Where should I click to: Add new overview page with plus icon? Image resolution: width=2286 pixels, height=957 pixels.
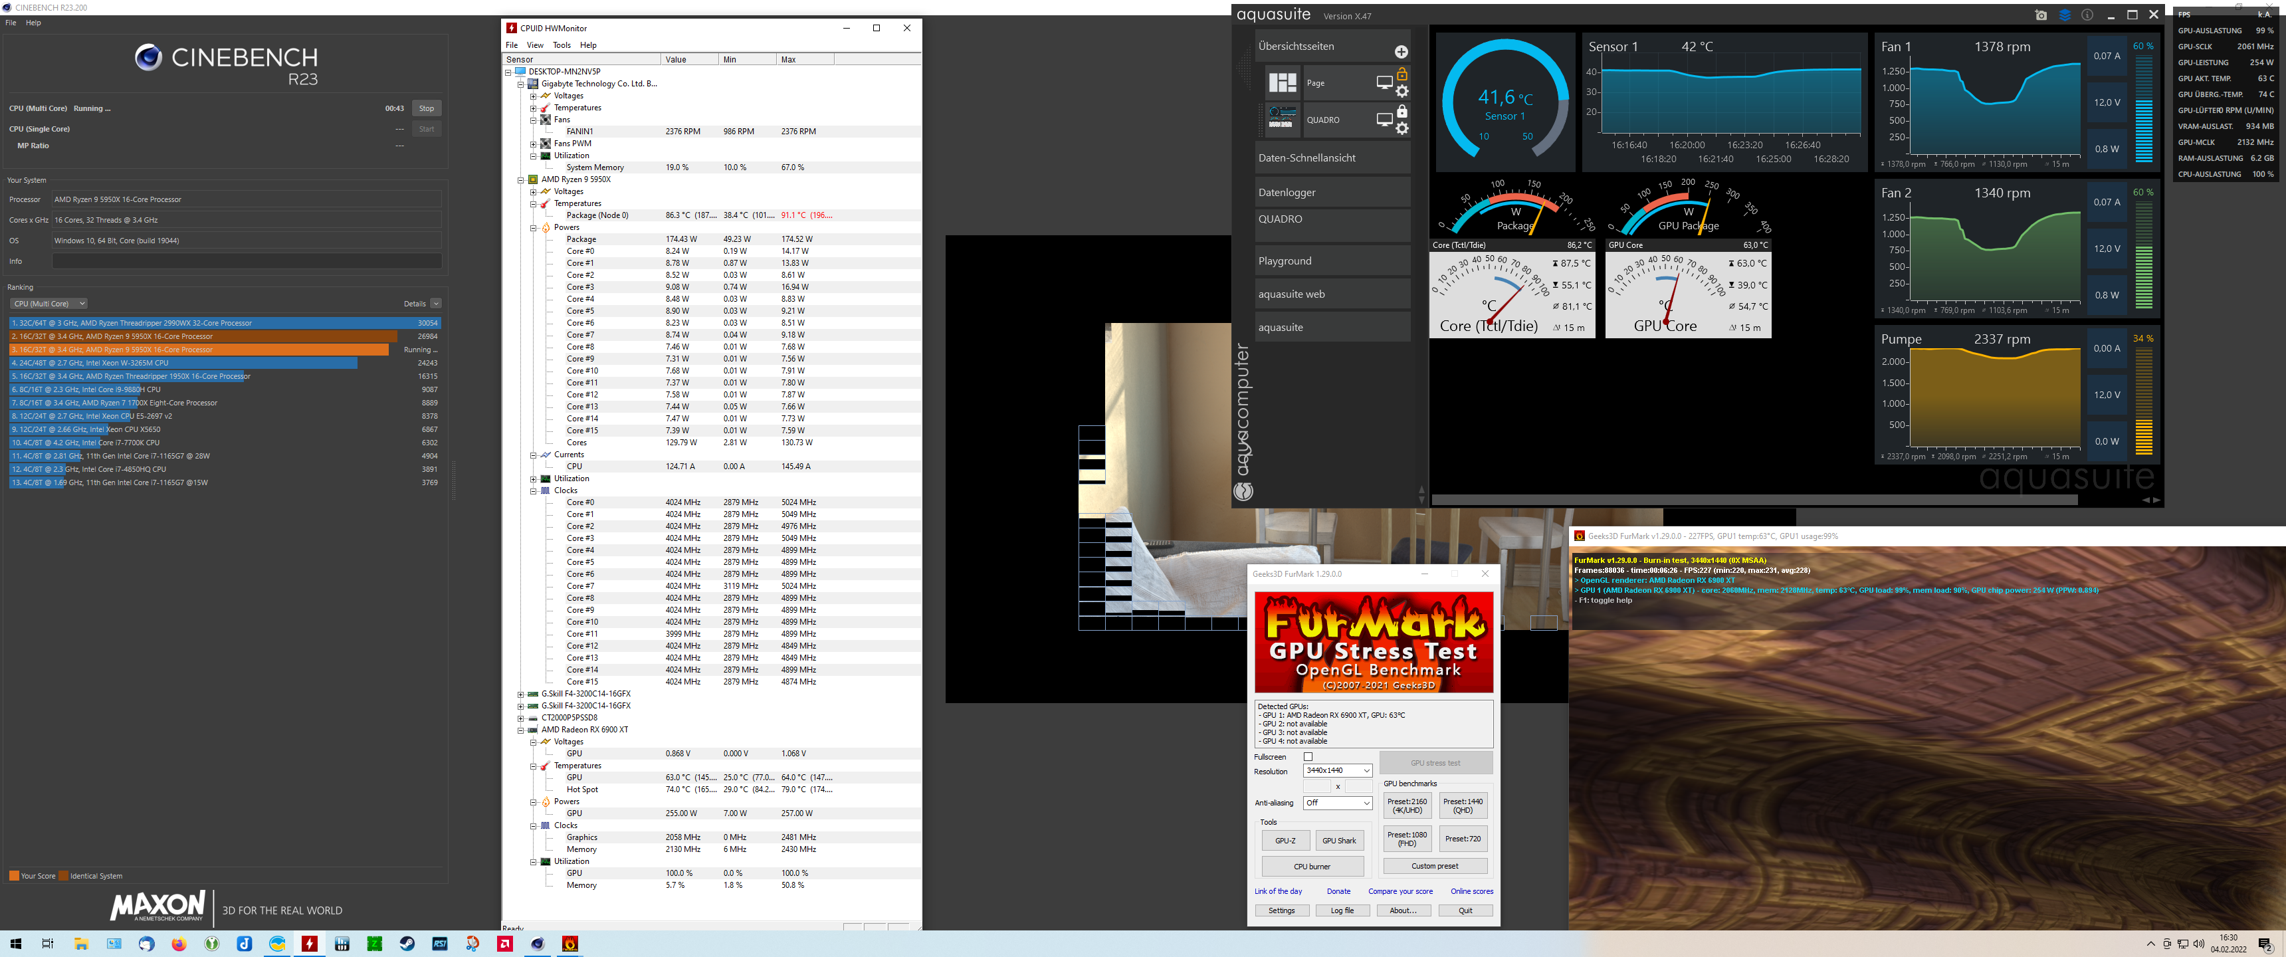pos(1402,51)
